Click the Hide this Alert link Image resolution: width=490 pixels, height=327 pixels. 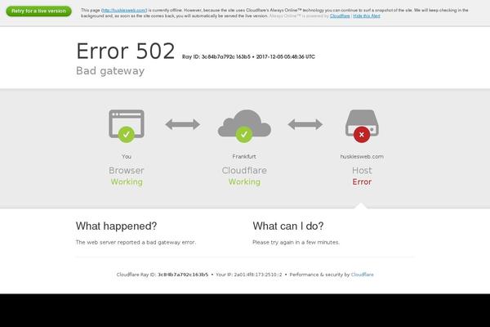pos(367,16)
